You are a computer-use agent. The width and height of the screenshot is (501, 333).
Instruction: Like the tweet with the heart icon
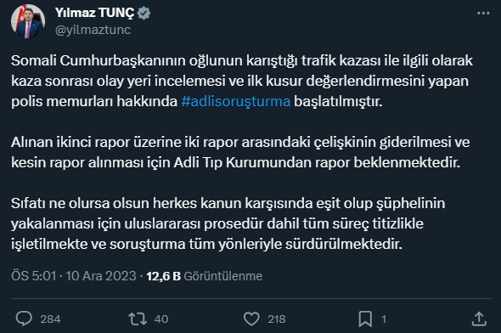251,319
